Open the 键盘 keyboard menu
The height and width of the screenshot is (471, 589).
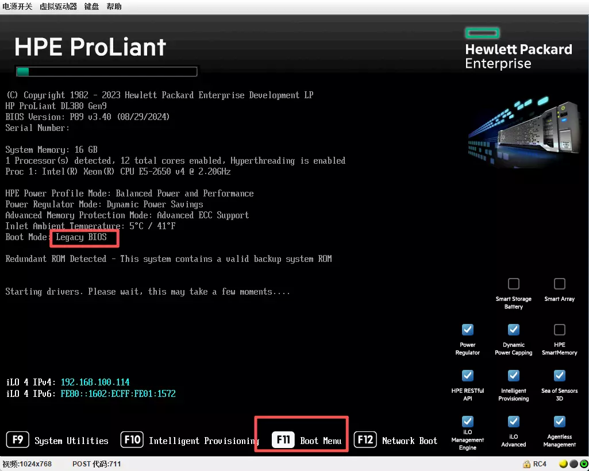click(x=91, y=6)
